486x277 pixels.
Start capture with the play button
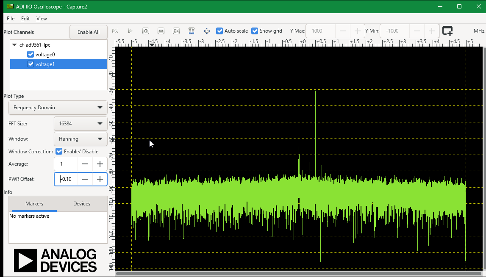point(130,31)
